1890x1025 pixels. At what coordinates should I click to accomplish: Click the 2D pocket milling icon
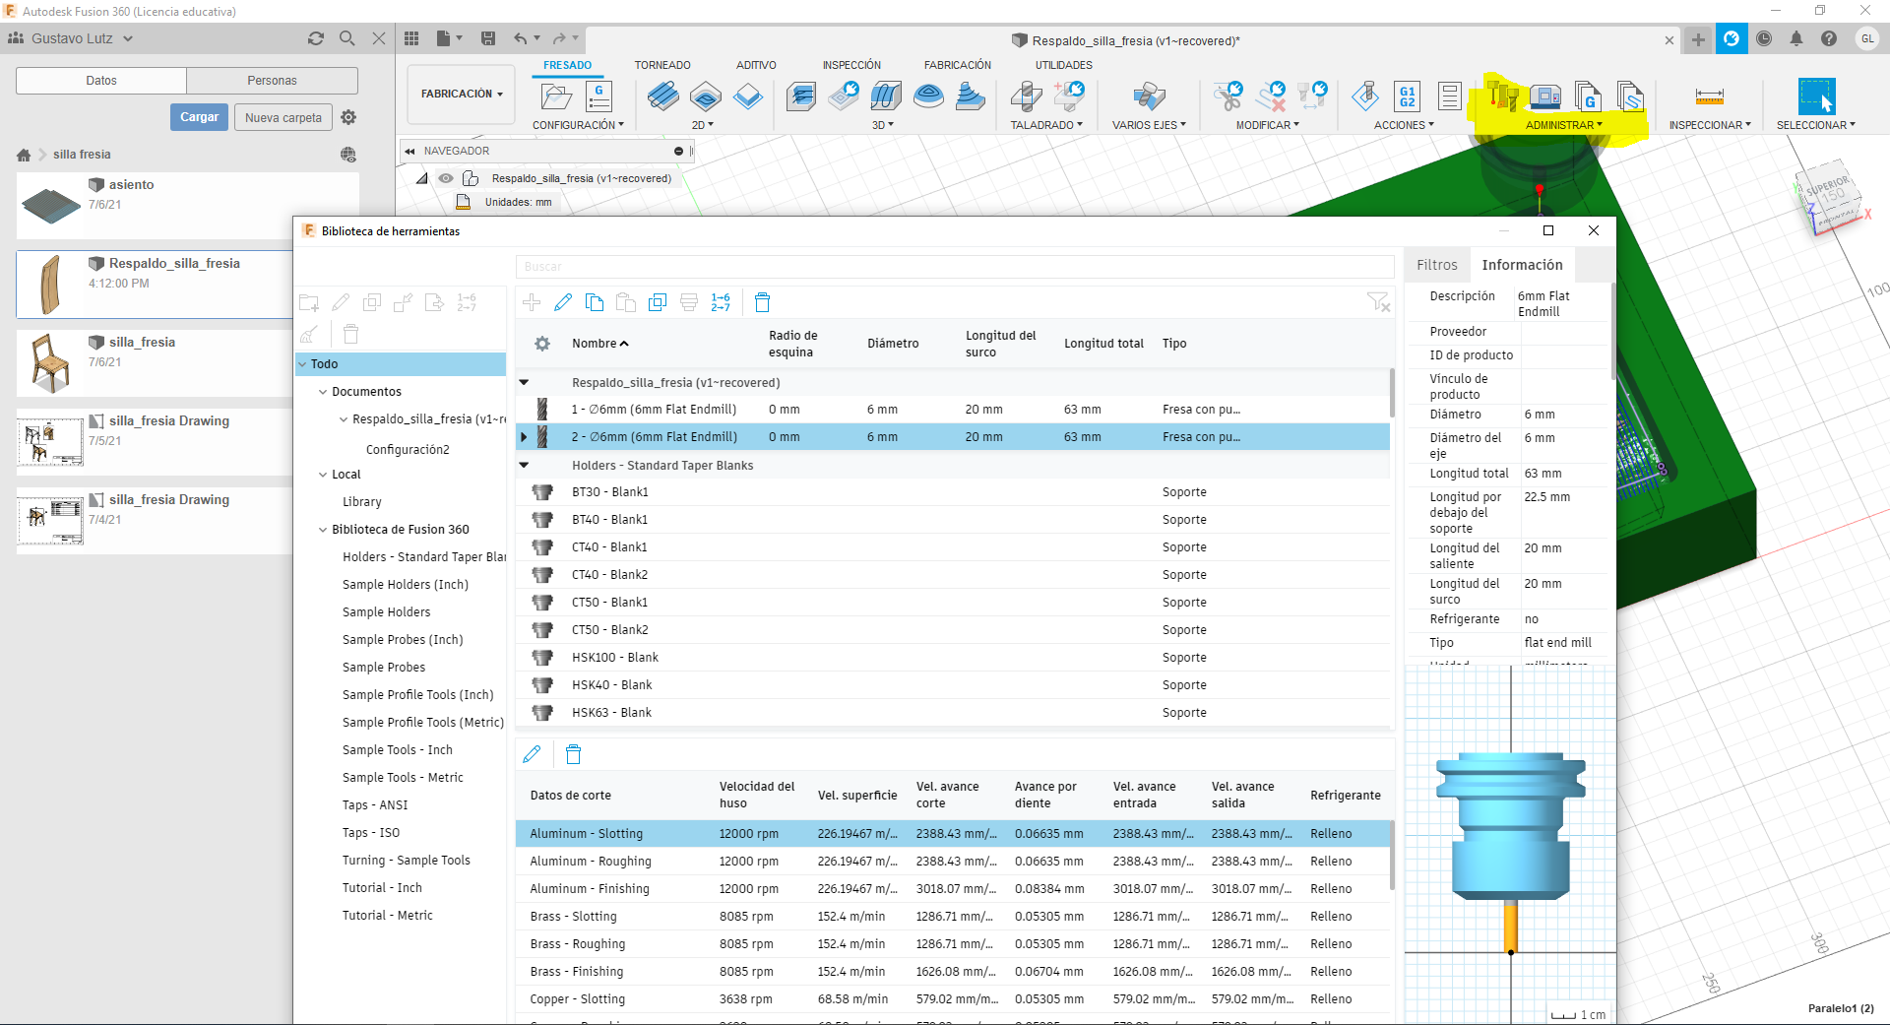(x=705, y=96)
